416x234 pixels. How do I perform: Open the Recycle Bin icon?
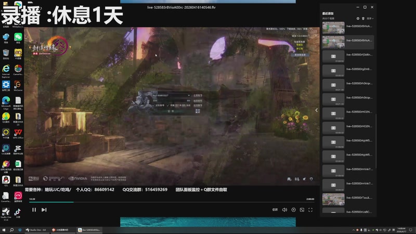6,54
